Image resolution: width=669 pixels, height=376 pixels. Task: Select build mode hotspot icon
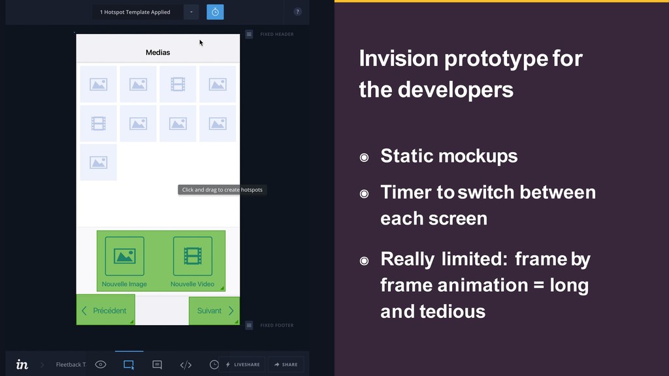(x=129, y=364)
